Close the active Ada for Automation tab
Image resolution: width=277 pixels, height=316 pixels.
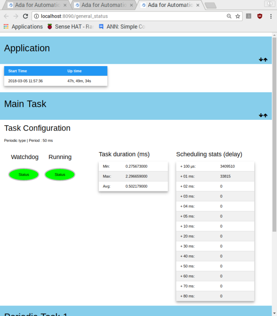pyautogui.click(x=198, y=5)
